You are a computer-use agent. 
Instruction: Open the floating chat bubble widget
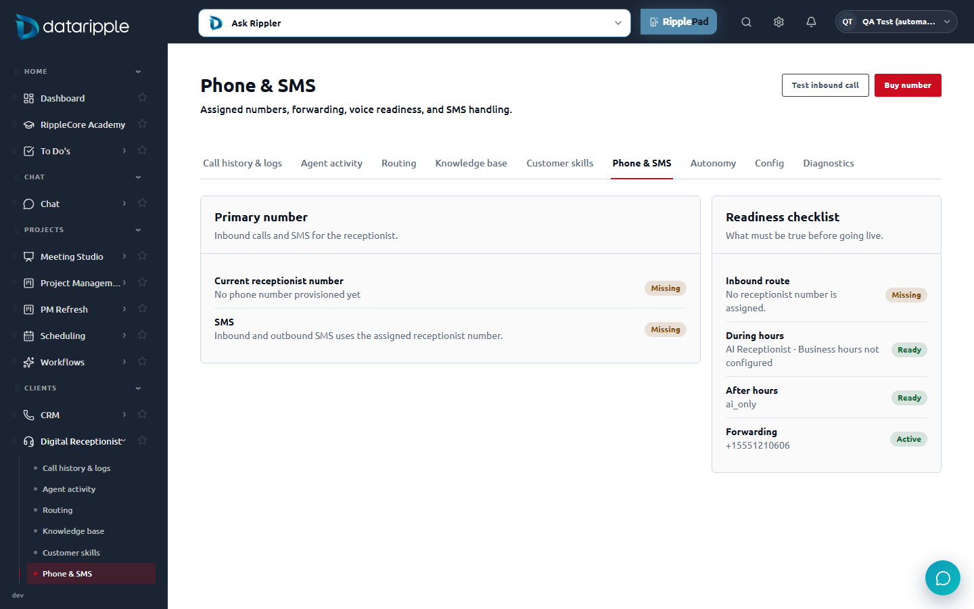tap(943, 578)
